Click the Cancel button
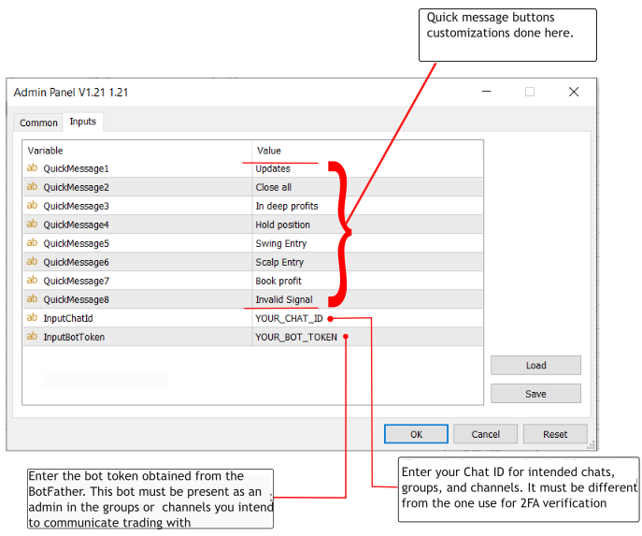642x536 pixels. click(x=485, y=434)
